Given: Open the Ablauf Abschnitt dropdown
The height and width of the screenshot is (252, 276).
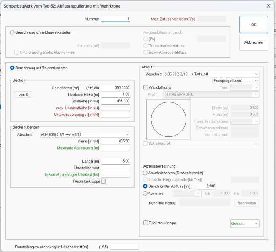Looking at the screenshot, I should pos(211,74).
